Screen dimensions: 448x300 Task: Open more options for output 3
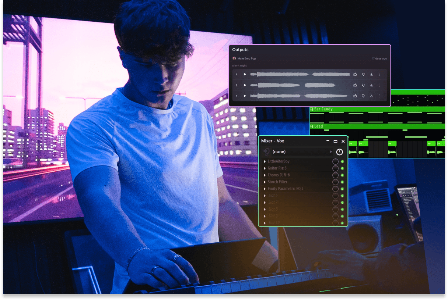tap(380, 96)
